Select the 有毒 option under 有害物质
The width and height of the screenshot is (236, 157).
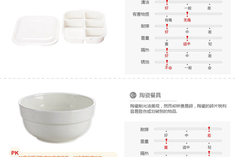coord(168,20)
